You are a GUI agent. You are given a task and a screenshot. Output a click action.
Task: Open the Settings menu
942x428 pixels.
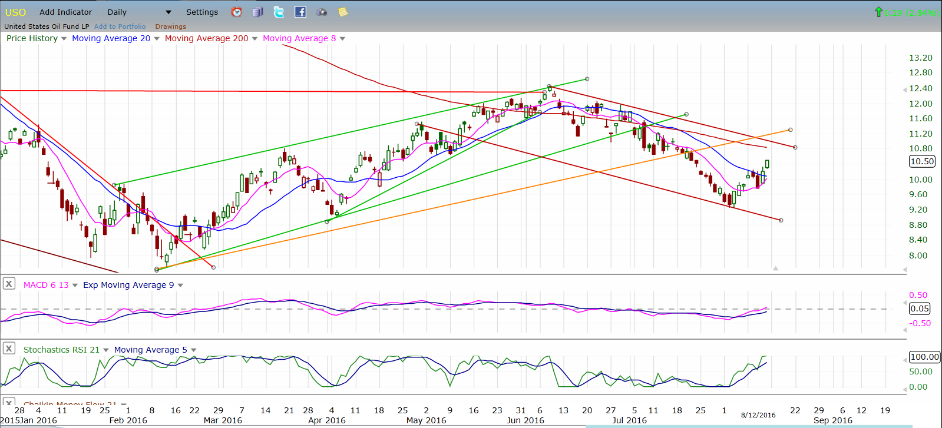click(x=202, y=12)
